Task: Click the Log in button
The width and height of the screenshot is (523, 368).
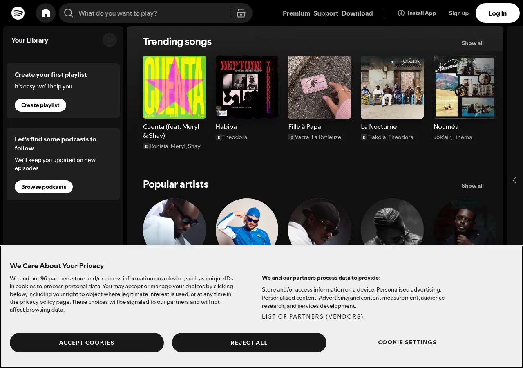Action: click(x=498, y=13)
